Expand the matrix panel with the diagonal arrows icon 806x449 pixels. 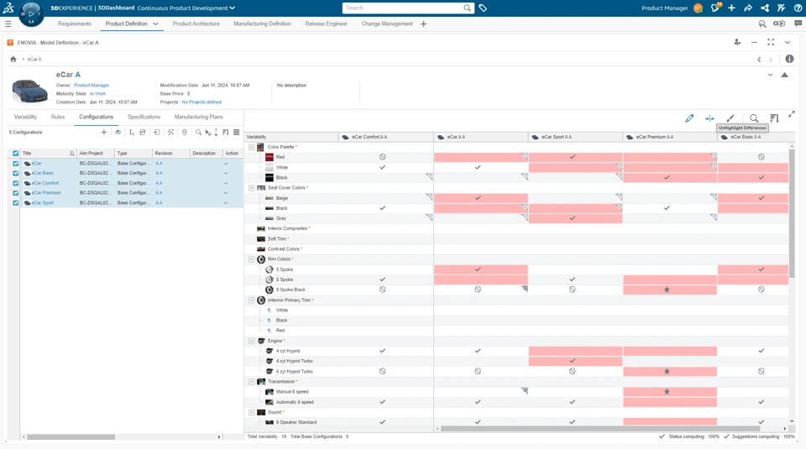click(x=792, y=115)
